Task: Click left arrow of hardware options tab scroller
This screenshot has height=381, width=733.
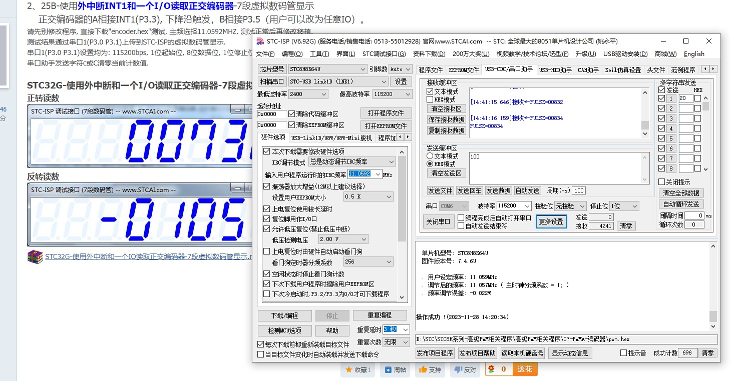Action: click(401, 137)
